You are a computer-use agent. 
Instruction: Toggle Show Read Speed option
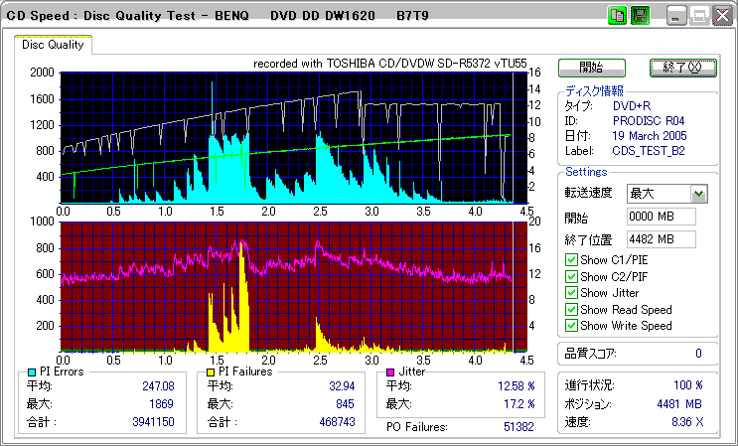pyautogui.click(x=571, y=309)
